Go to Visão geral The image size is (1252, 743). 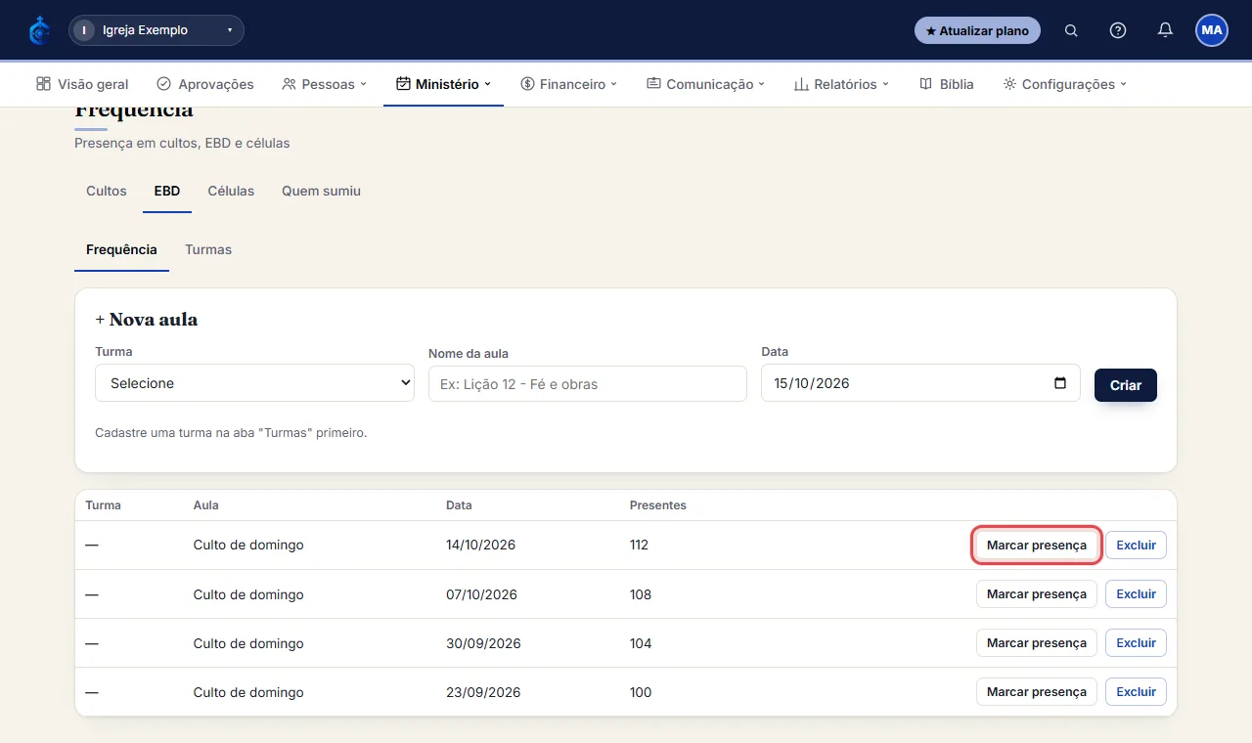pyautogui.click(x=82, y=84)
